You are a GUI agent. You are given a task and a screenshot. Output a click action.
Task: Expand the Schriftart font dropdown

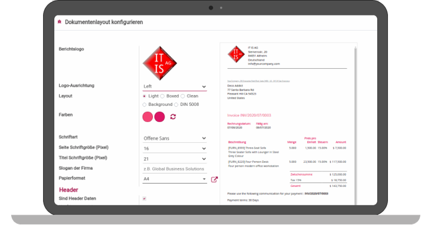(174, 139)
